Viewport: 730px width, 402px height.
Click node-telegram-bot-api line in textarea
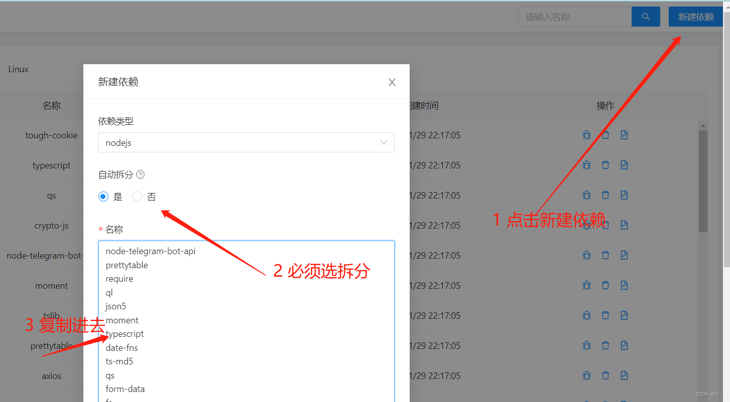coord(151,251)
